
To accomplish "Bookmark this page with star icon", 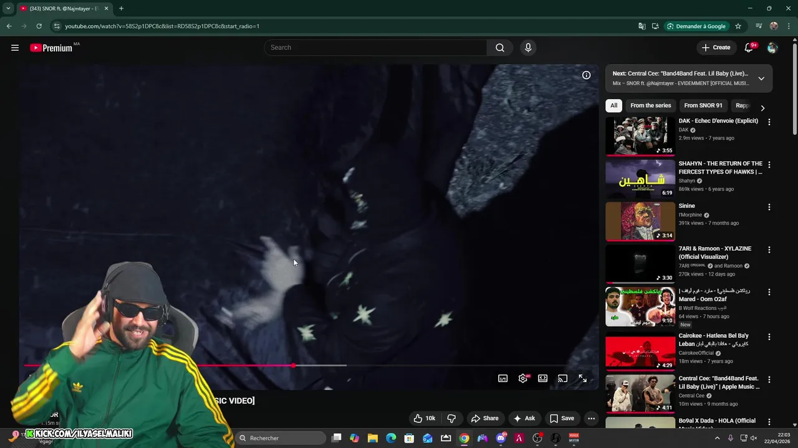I will coord(738,26).
